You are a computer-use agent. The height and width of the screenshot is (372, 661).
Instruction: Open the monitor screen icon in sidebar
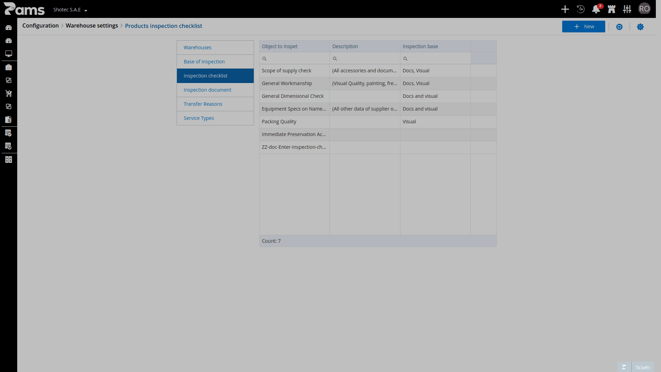[x=9, y=54]
